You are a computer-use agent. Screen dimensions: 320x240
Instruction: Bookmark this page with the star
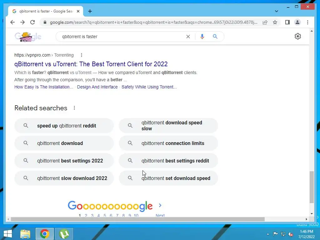click(275, 22)
